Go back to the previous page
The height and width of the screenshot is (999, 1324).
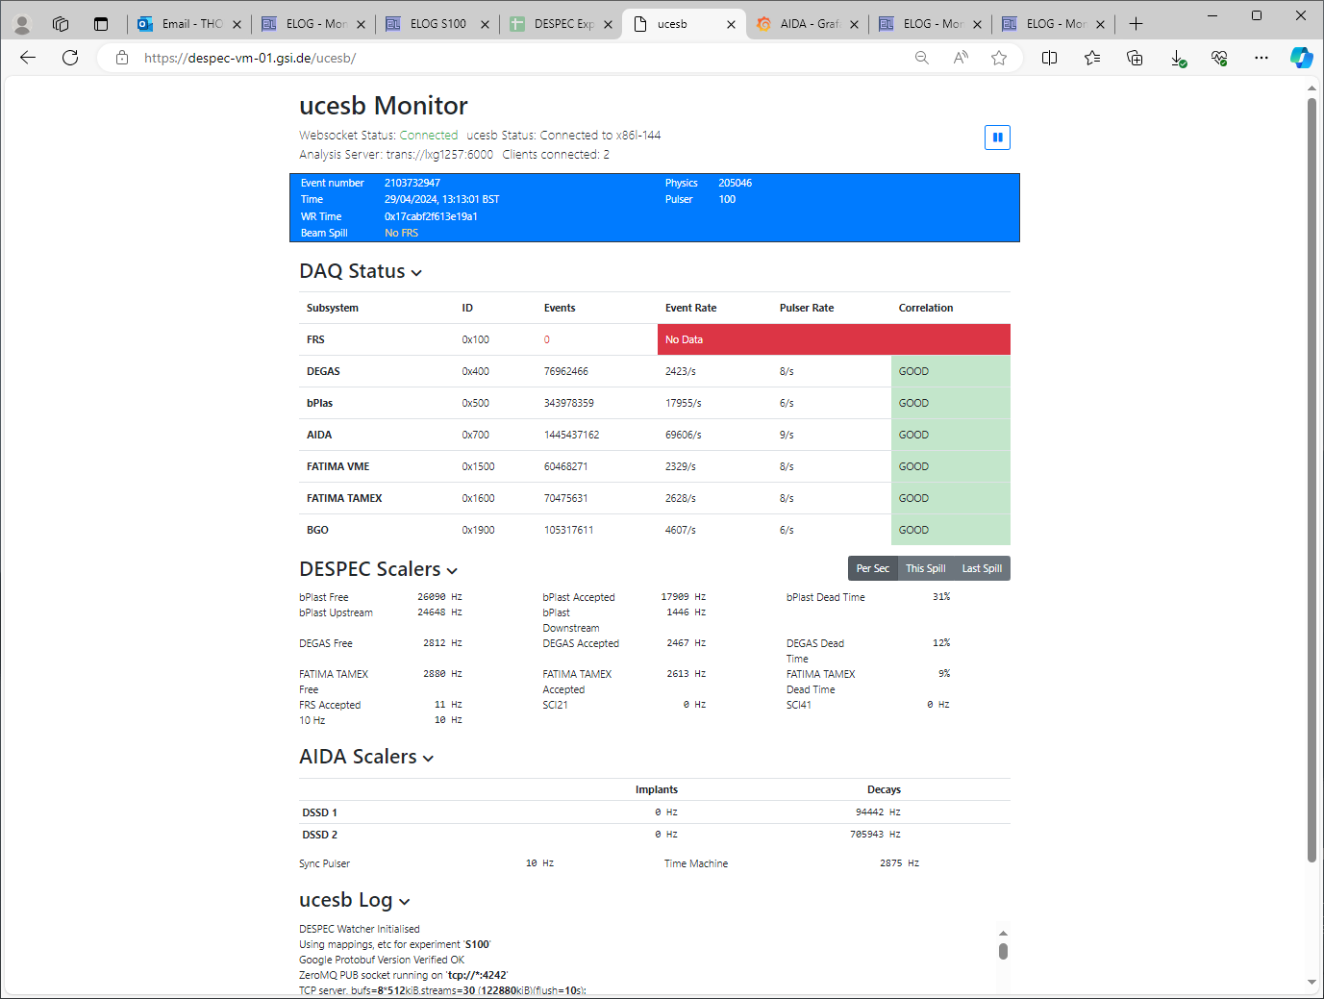click(x=28, y=58)
